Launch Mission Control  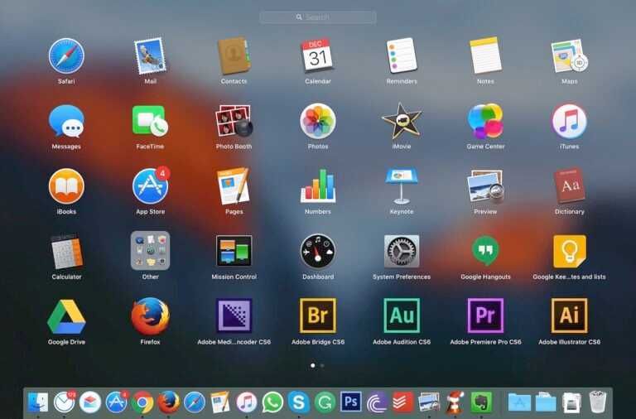point(234,251)
